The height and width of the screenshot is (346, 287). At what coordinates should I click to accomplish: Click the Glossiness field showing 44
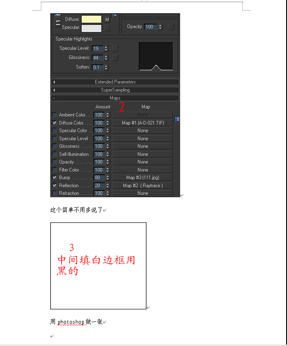[x=98, y=57]
